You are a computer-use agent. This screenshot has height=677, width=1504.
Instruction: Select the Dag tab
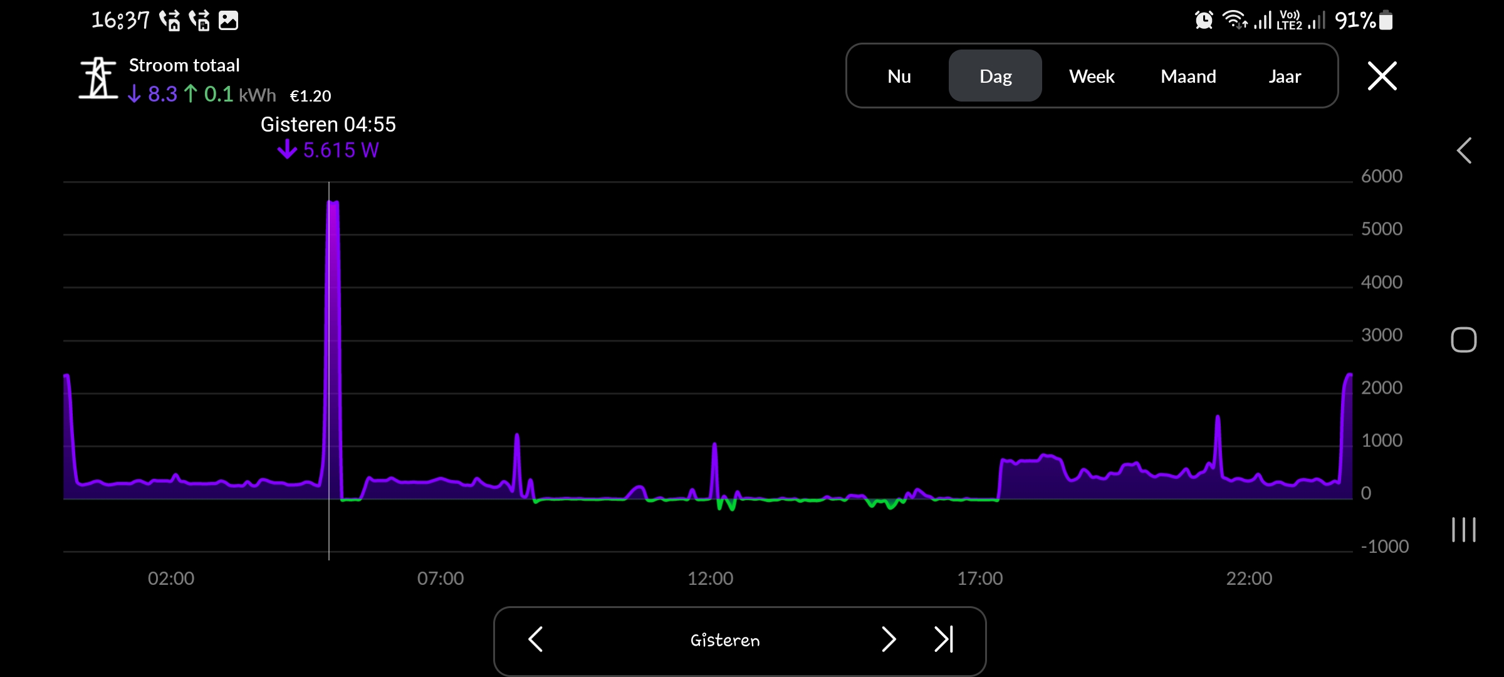coord(995,76)
